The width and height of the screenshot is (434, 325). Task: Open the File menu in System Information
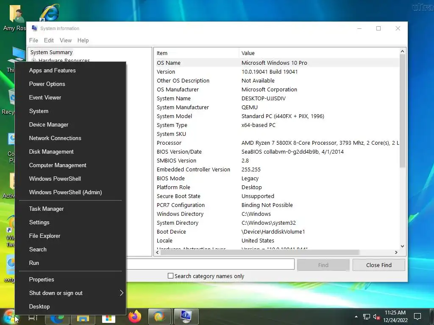[x=33, y=40]
